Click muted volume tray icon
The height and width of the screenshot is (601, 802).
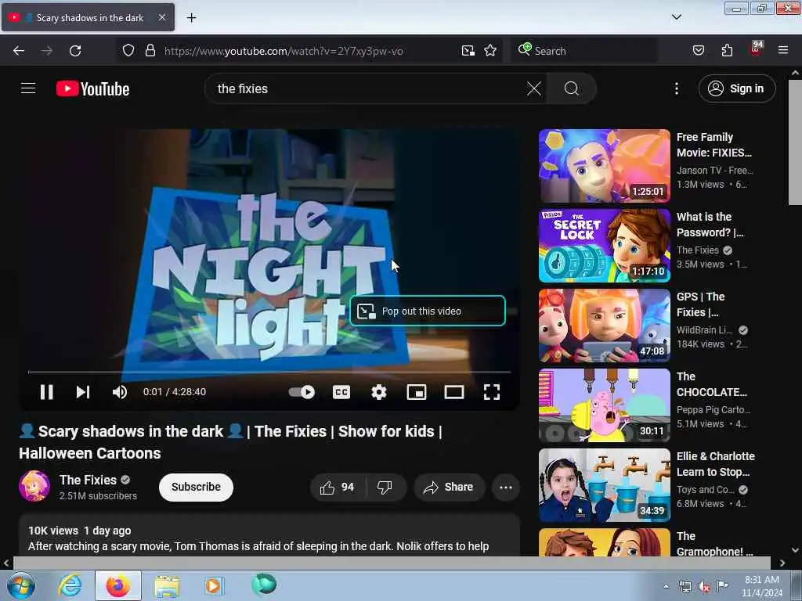[704, 586]
